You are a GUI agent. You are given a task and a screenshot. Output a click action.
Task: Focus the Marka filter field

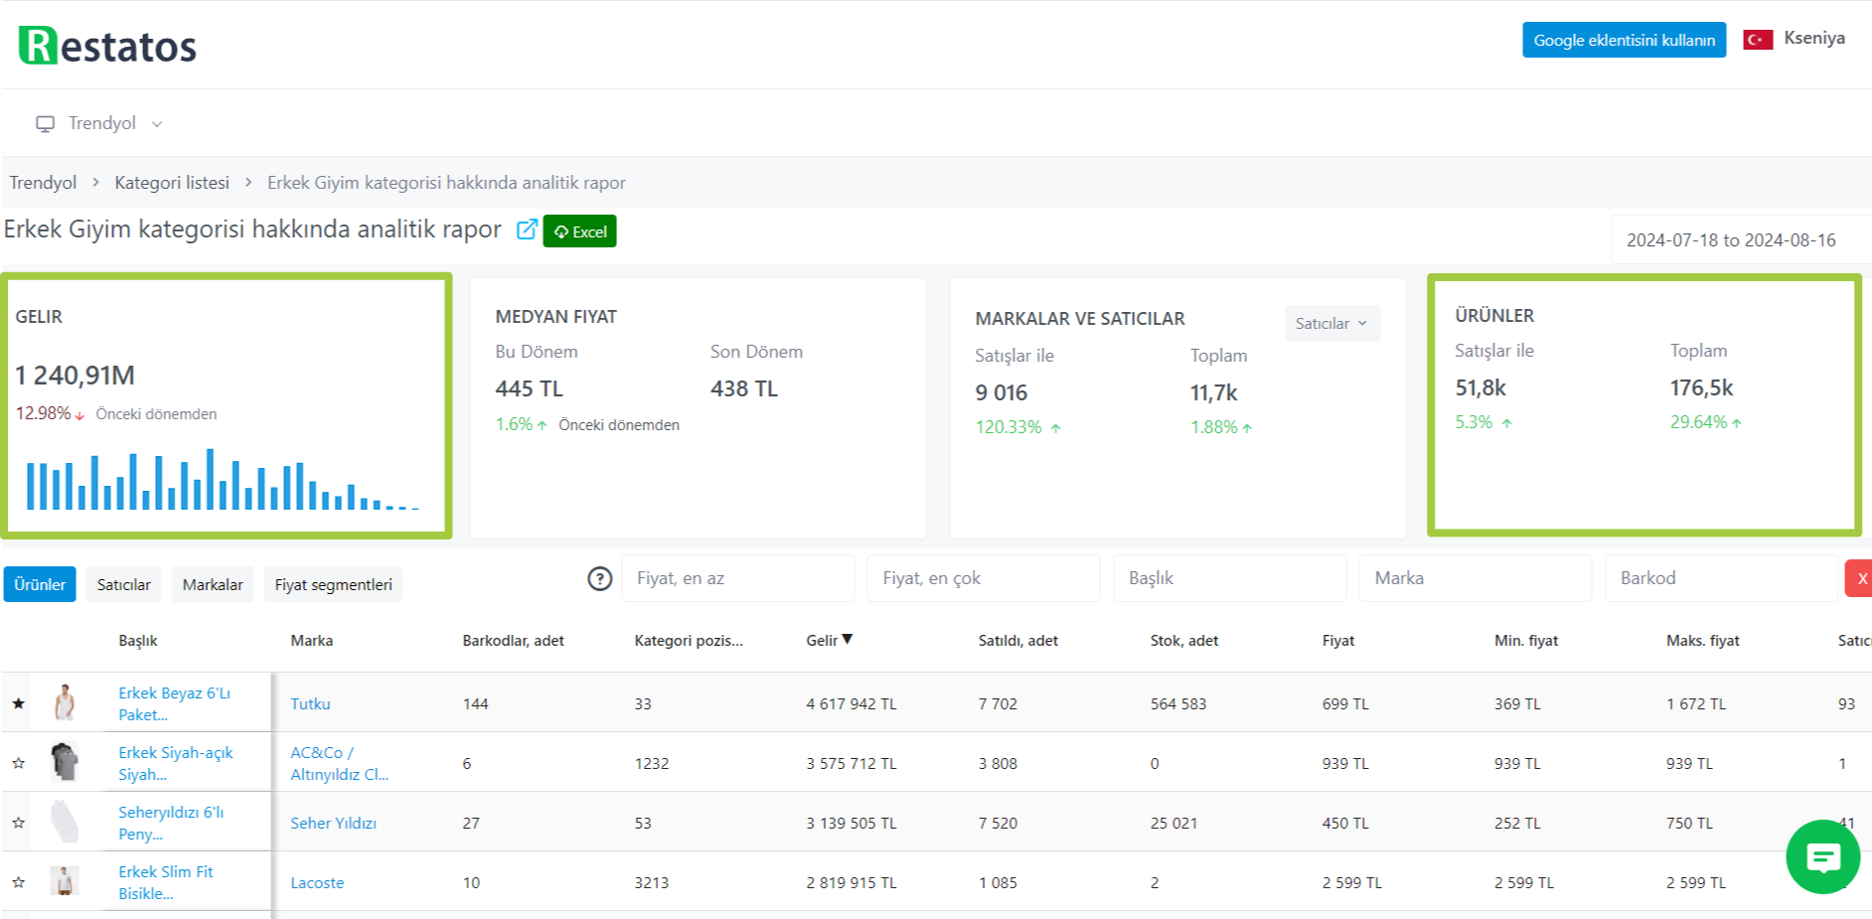coord(1476,578)
